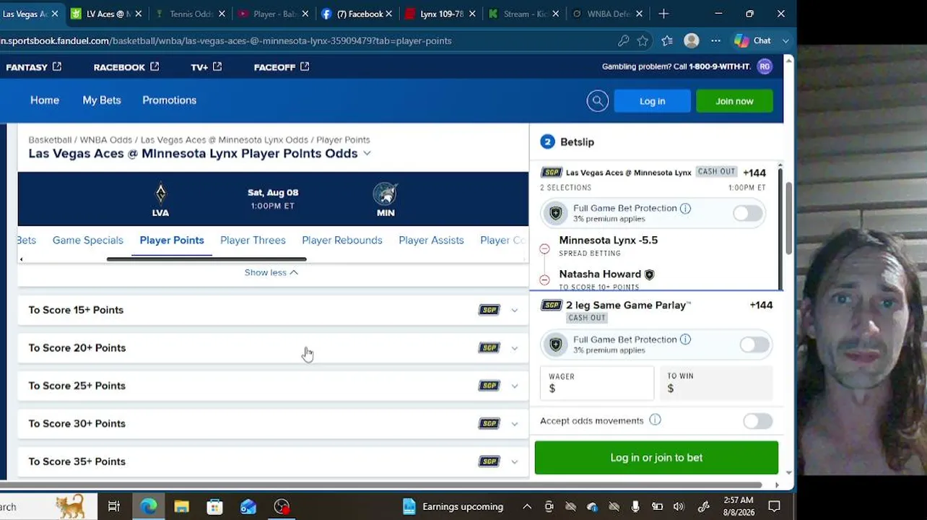Screen dimensions: 927x520
Task: Toggle Full Game Bet Protection in SGP selections
Action: tap(747, 213)
